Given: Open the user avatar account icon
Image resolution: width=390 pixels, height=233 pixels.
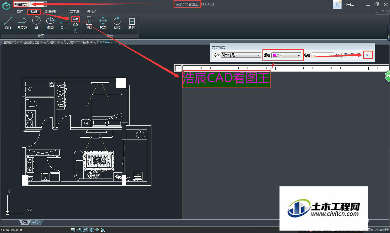Looking at the screenshot, I should 337,4.
